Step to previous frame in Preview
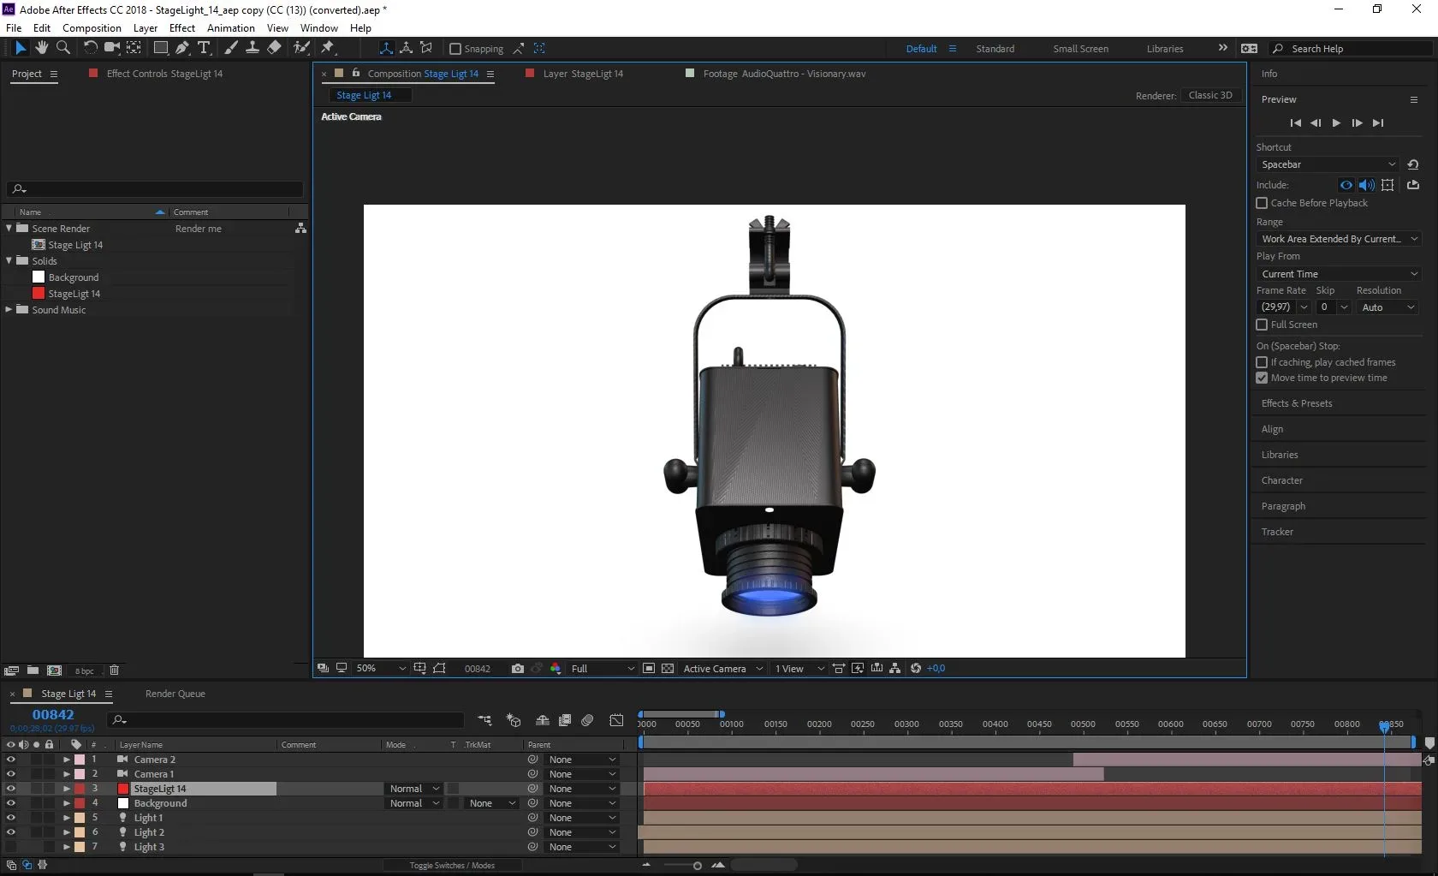The image size is (1438, 876). click(1316, 123)
